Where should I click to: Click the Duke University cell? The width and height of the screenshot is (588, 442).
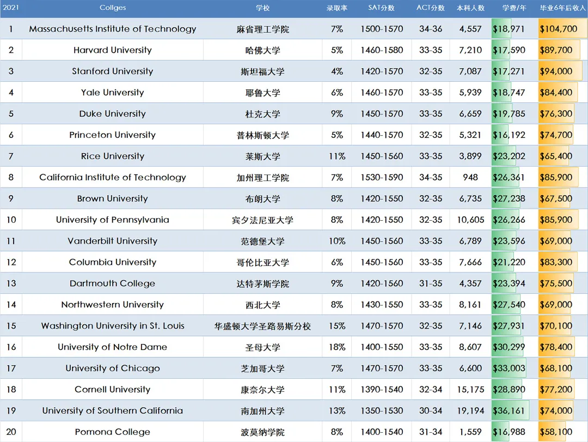[x=113, y=114]
